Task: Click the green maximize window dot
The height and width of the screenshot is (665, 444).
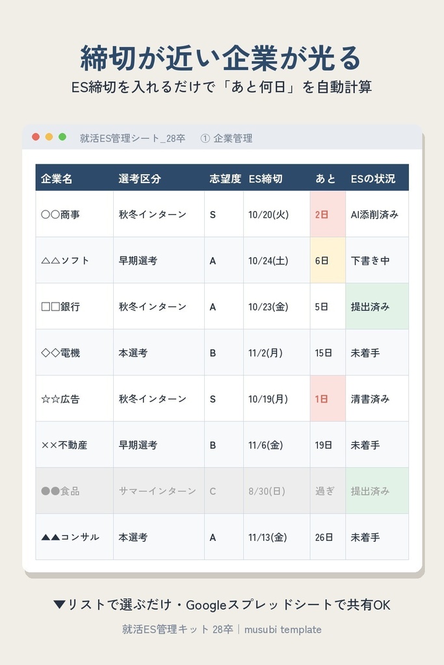Action: (62, 136)
